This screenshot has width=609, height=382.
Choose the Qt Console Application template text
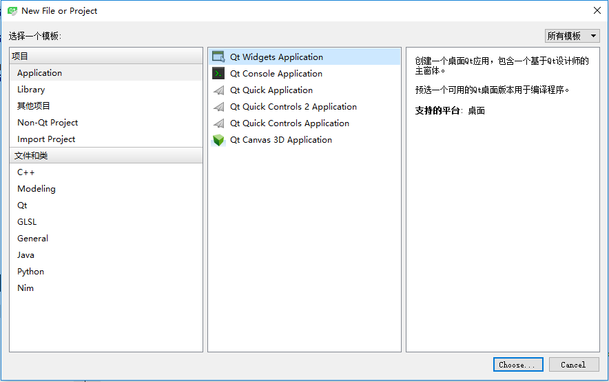[x=276, y=74]
